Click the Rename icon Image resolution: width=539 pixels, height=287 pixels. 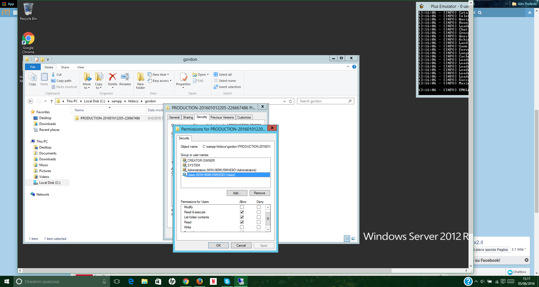tap(125, 77)
